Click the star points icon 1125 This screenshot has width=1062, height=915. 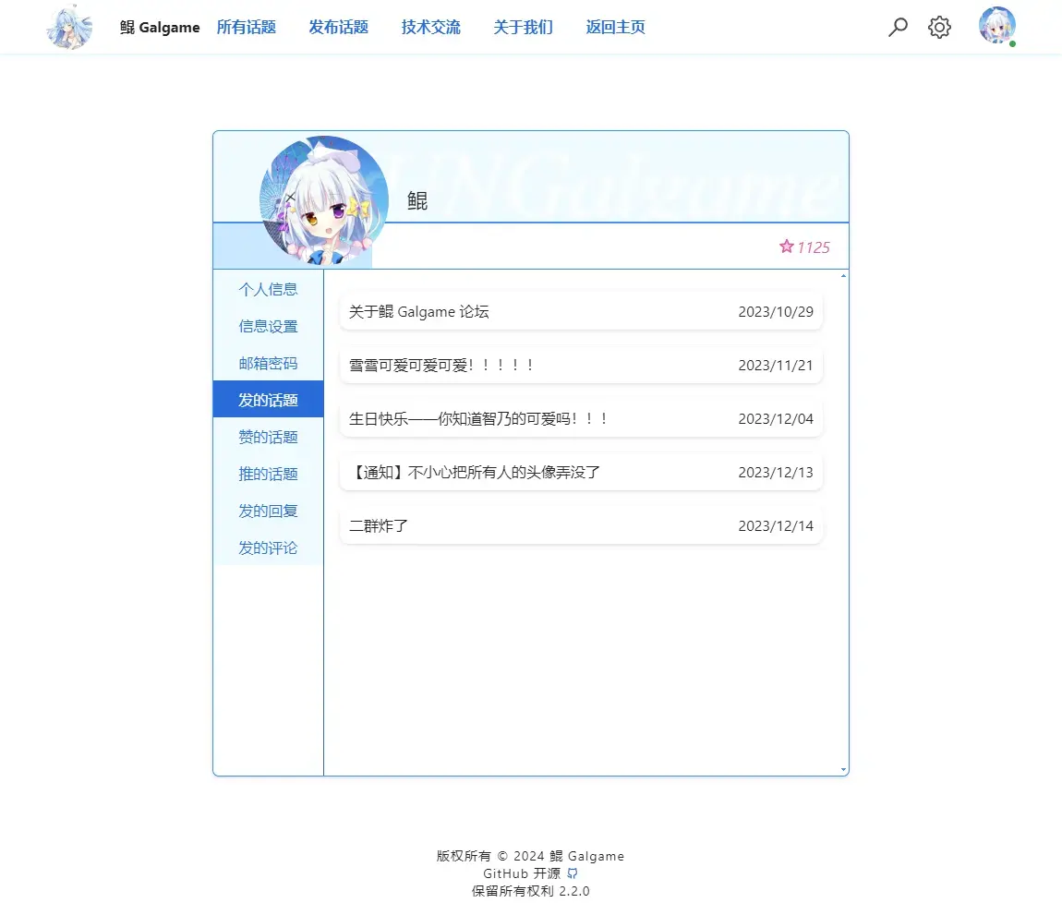point(786,247)
